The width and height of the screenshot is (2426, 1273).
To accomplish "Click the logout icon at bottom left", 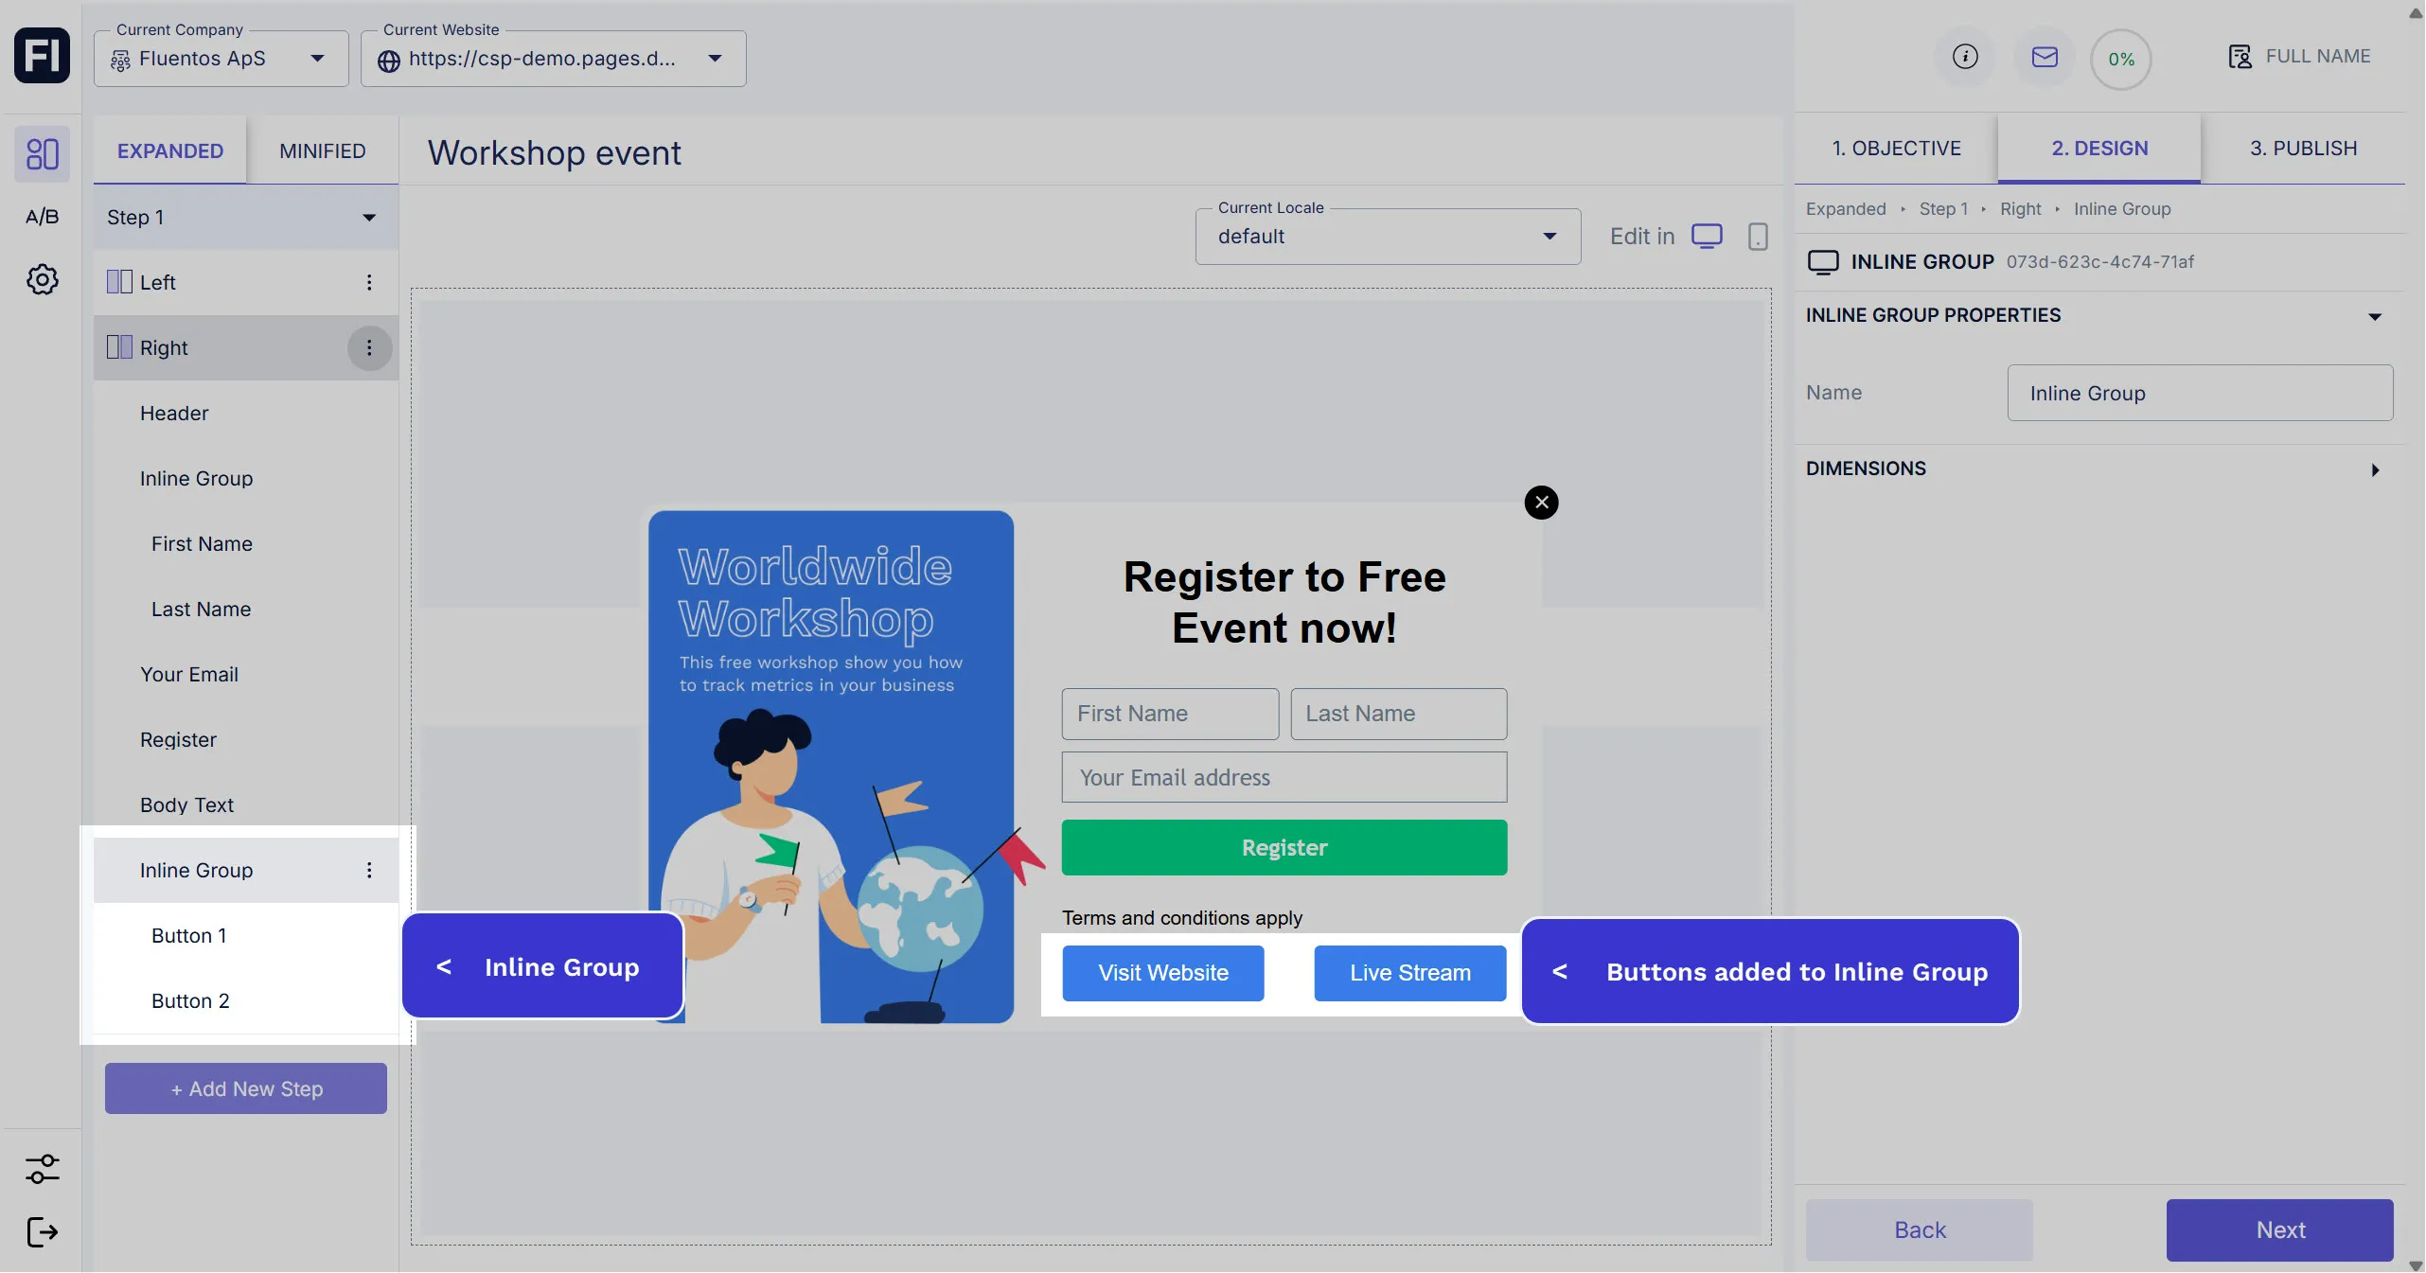I will click(x=42, y=1231).
